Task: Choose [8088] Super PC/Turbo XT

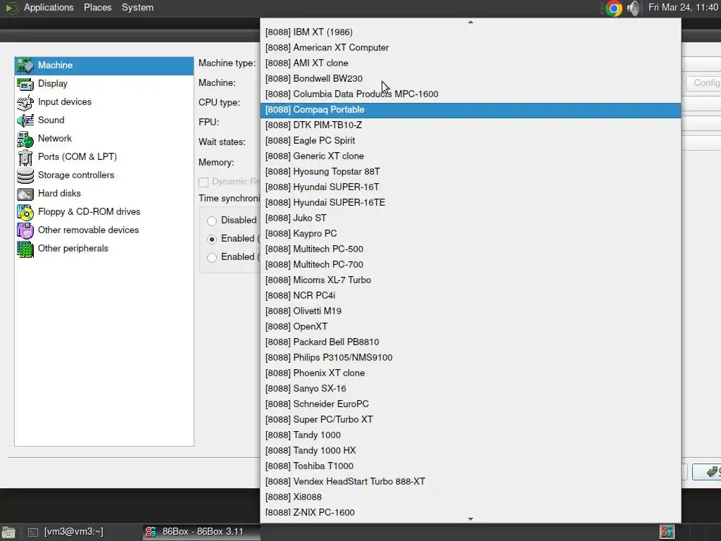Action: (x=470, y=420)
